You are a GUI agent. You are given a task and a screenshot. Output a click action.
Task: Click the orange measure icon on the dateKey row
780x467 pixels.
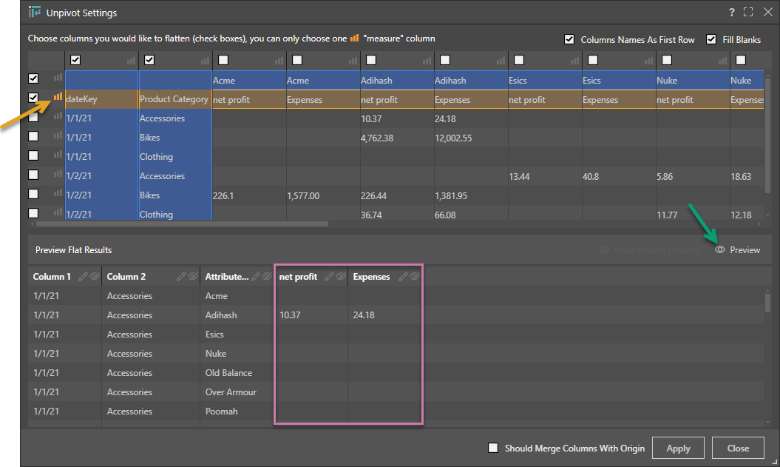pos(58,96)
